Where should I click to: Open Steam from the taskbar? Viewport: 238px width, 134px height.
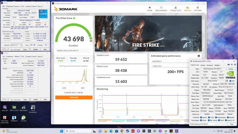click(x=128, y=131)
